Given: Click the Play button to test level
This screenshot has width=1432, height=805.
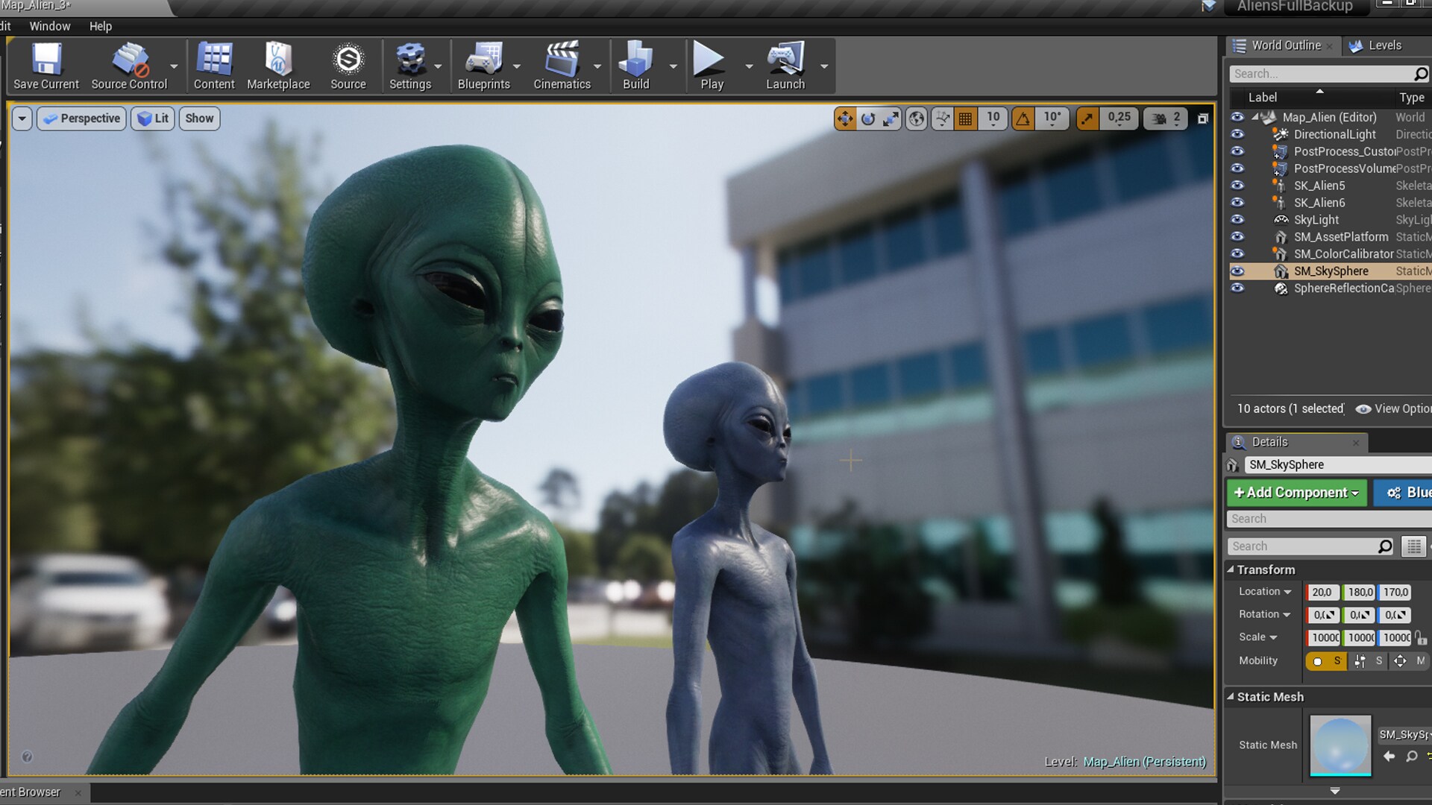Looking at the screenshot, I should 709,66.
